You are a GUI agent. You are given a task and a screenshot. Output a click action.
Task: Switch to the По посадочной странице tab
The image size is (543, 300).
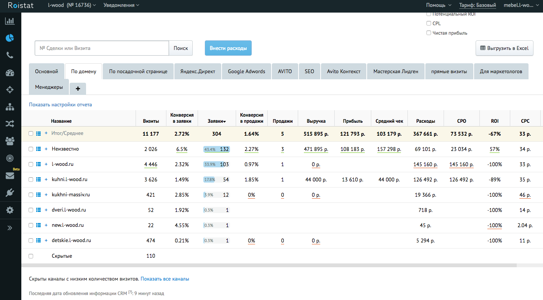(x=138, y=71)
